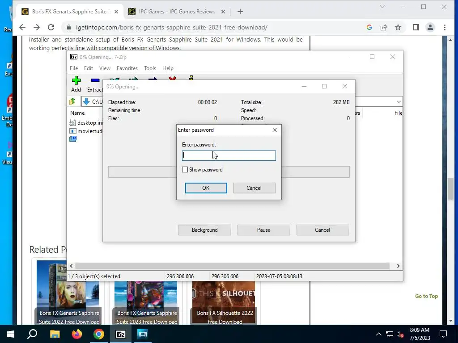Click the up-one-level folder icon in 7-Zip

[72, 101]
